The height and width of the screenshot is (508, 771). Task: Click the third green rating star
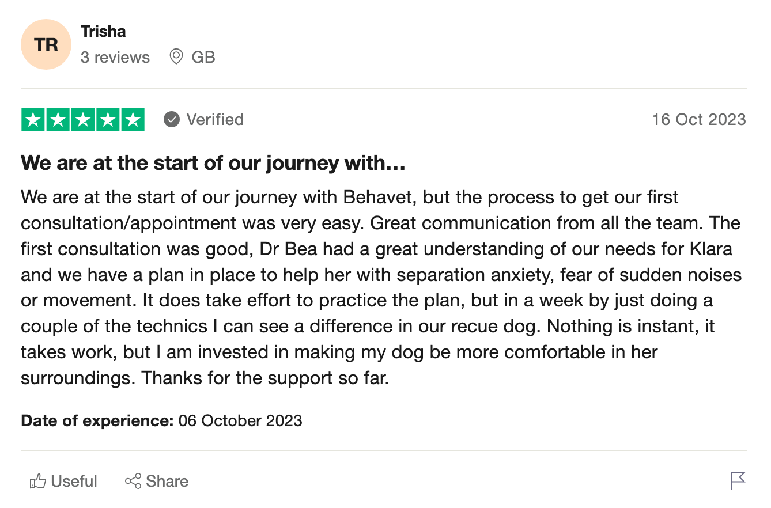pos(83,120)
